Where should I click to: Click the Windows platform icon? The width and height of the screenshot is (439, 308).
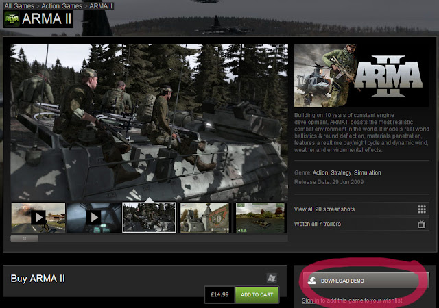click(272, 278)
